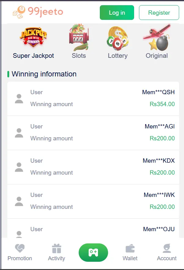This screenshot has height=270, width=184.
Task: Open the Activity gift icon
Action: [x=57, y=249]
